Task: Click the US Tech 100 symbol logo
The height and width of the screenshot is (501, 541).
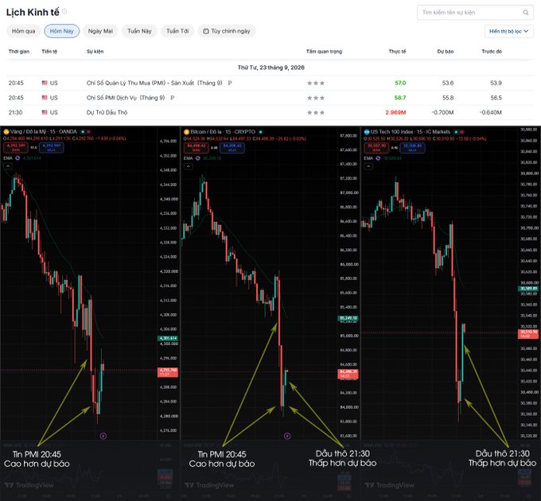Action: coord(367,132)
